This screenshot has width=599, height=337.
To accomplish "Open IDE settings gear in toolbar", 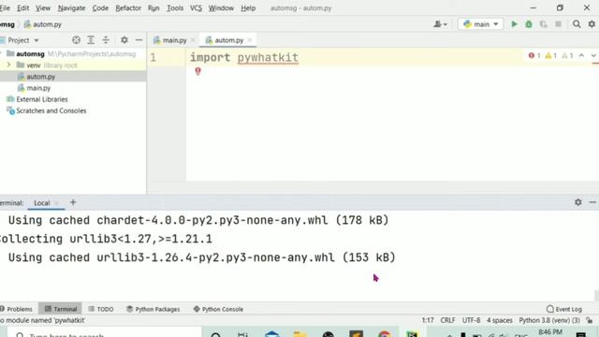I will click(x=592, y=24).
